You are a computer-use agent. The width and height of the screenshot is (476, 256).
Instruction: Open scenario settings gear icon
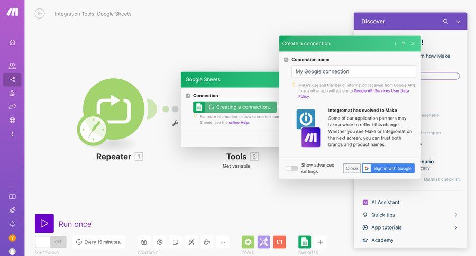pyautogui.click(x=160, y=242)
